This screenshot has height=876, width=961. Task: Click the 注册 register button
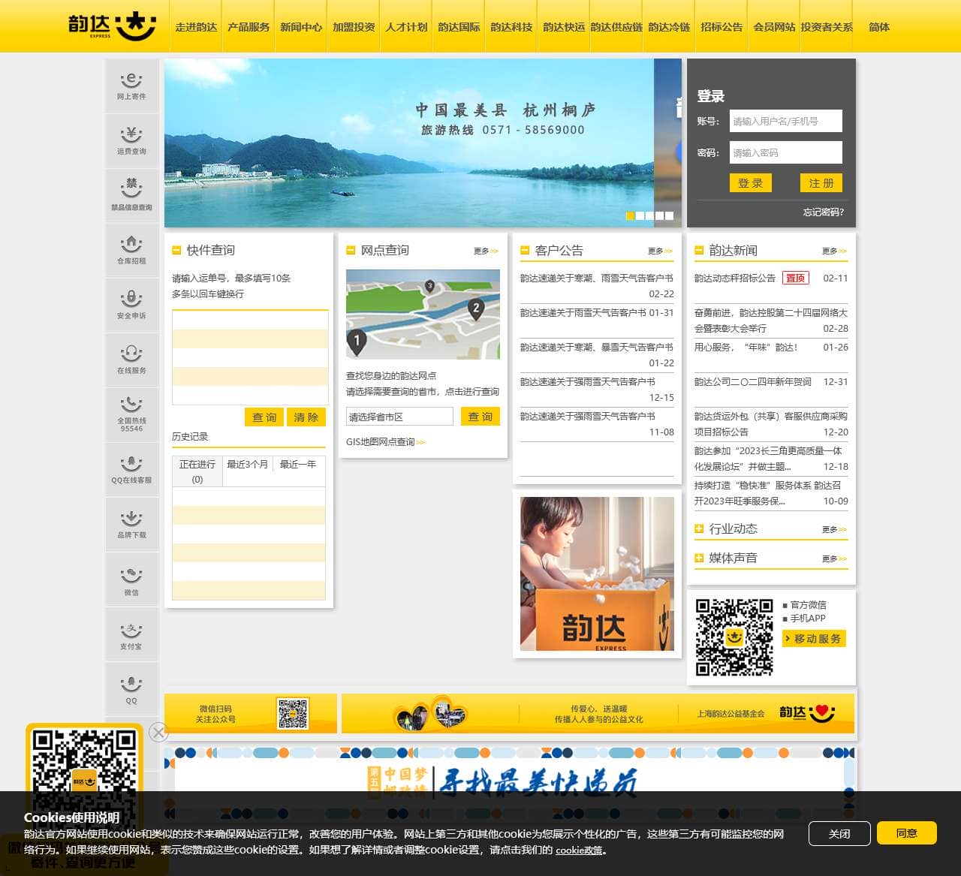pos(821,183)
